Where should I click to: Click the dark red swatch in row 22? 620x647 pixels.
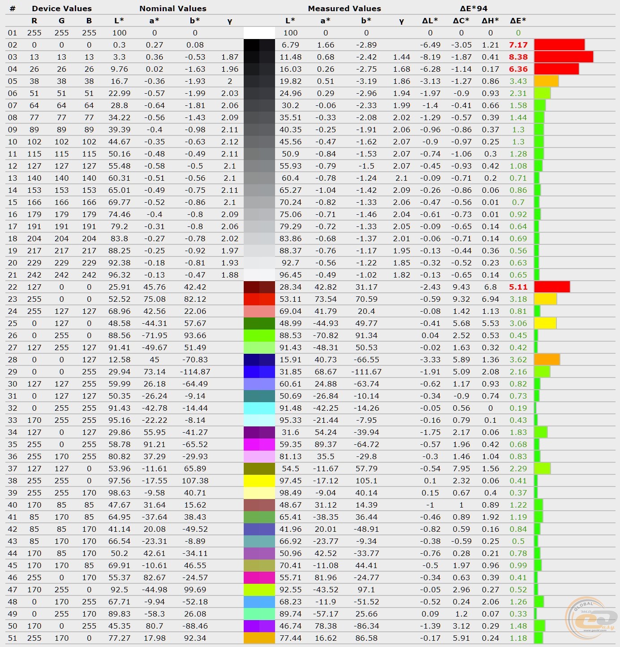click(x=259, y=287)
